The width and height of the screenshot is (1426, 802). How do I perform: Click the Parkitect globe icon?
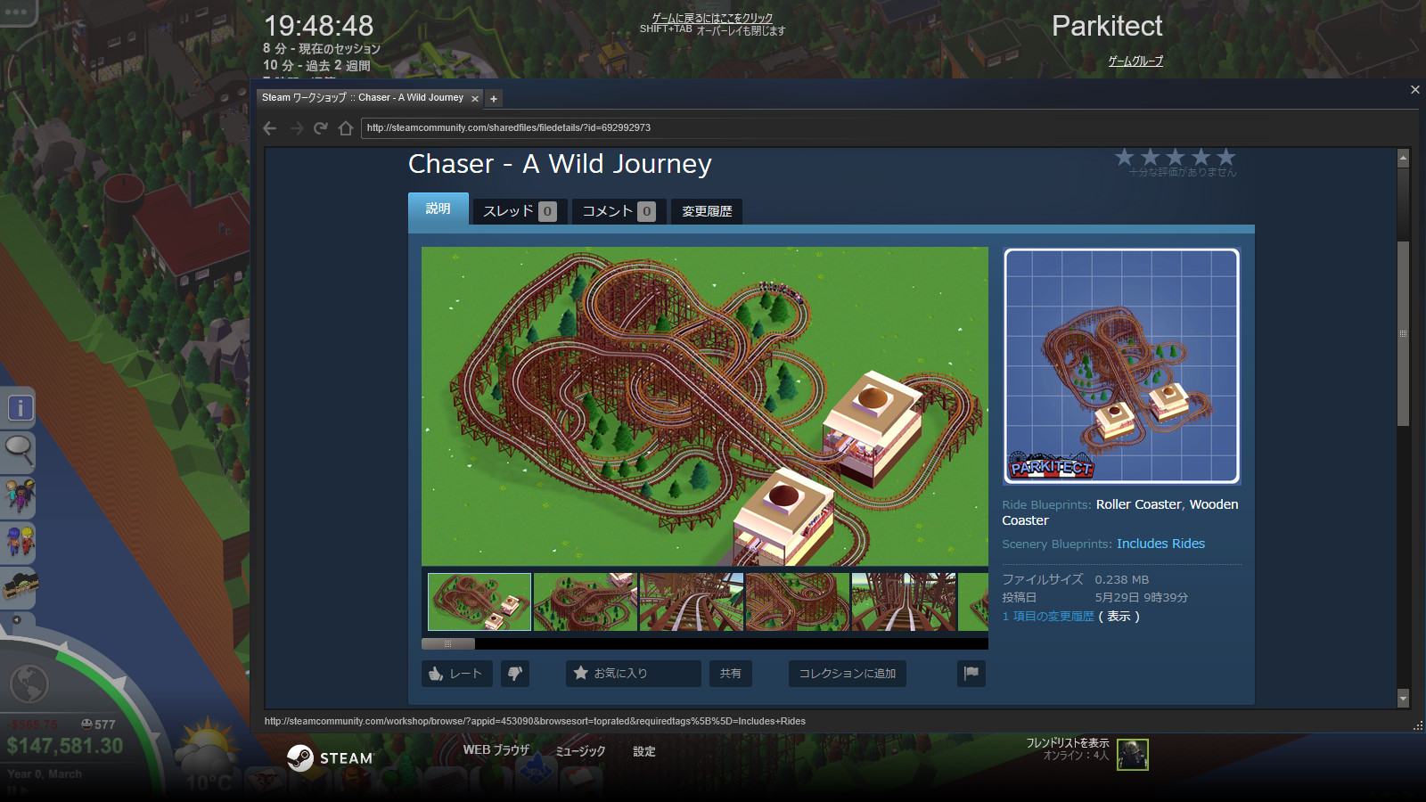(29, 683)
